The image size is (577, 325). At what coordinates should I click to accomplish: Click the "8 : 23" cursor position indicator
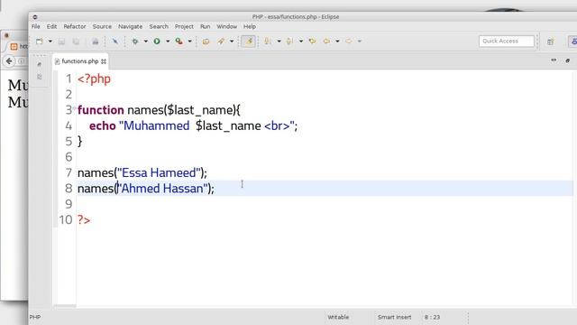(x=432, y=317)
